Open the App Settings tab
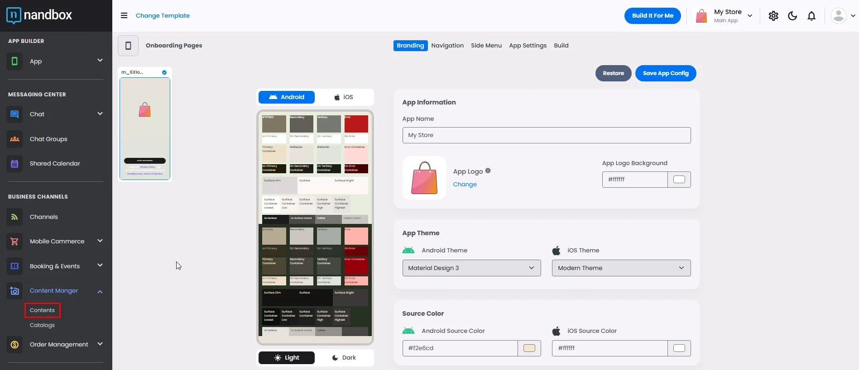The height and width of the screenshot is (370, 859). click(528, 46)
